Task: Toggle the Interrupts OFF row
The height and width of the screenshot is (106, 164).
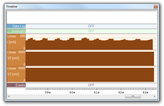Action: [91, 31]
